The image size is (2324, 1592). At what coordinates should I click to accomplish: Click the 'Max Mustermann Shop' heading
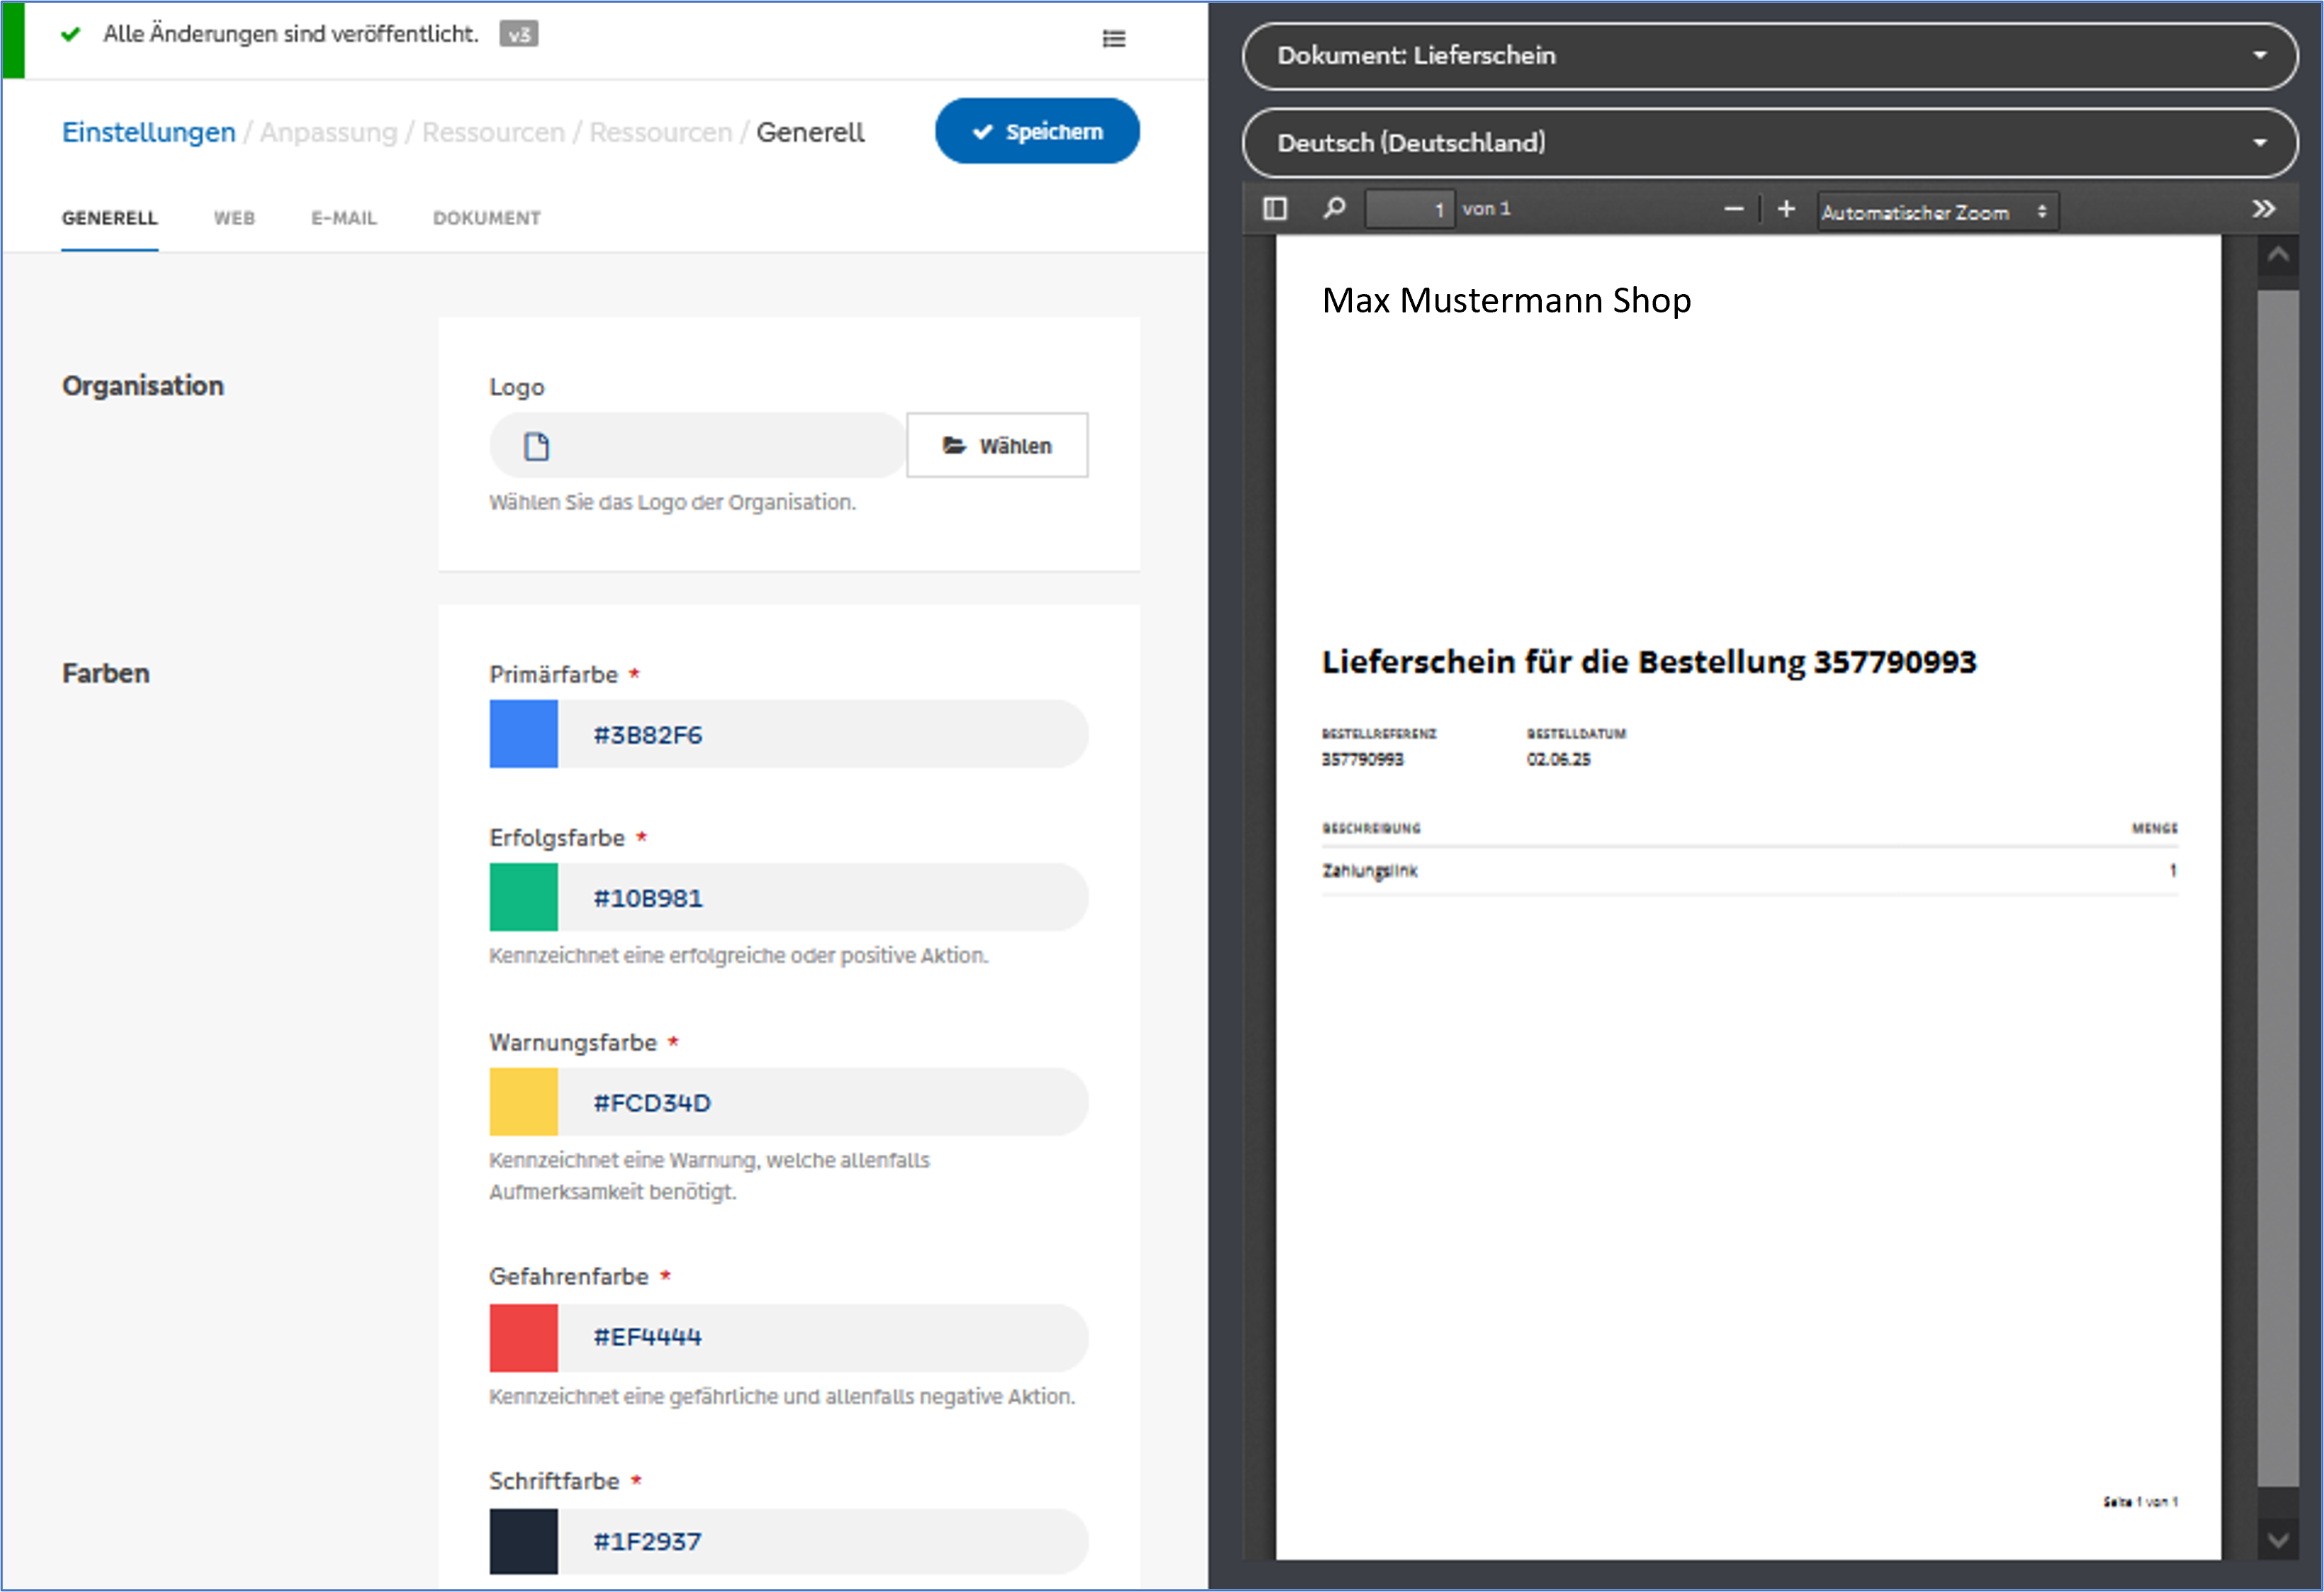pyautogui.click(x=1506, y=300)
